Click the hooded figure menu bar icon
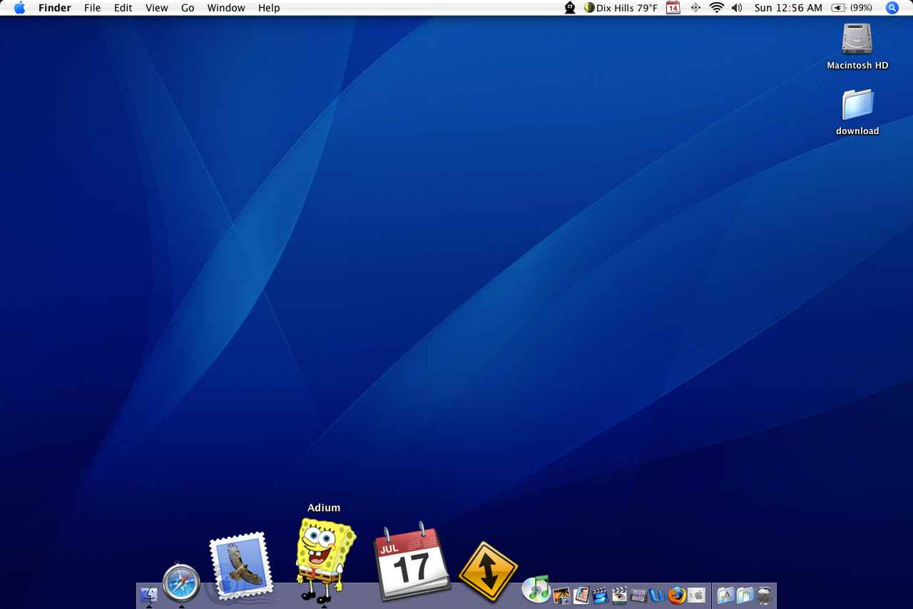913x609 pixels. [x=570, y=8]
